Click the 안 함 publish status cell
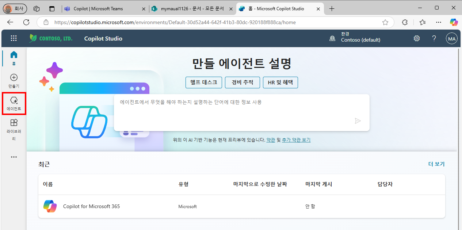The width and height of the screenshot is (462, 230). point(310,206)
